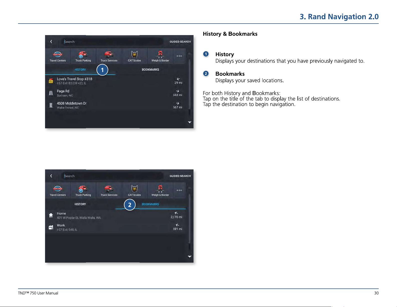397x307 pixels.
Task: Select Love's Travel Stop #318 history entry
Action: tap(115, 81)
